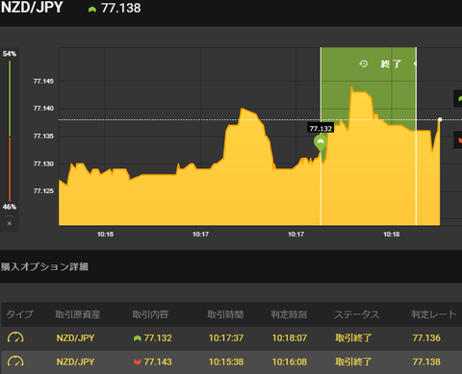462x374 pixels.
Task: Click green up arrow in 77.132 trade row
Action: (138, 338)
